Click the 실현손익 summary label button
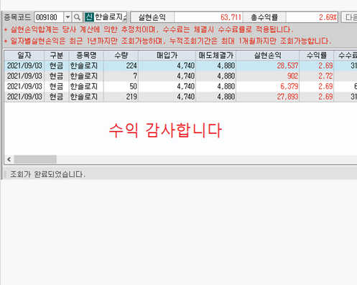The image size is (357, 285). coord(152,17)
